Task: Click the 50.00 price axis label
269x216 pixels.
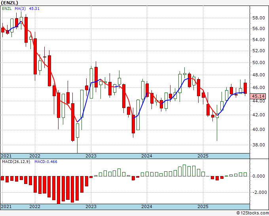Action: [259, 63]
